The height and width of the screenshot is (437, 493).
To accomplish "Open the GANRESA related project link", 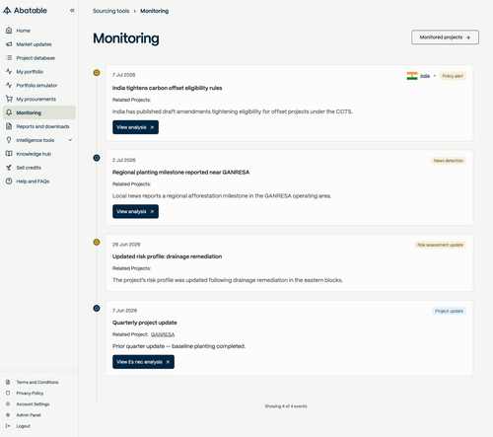I will pyautogui.click(x=163, y=334).
